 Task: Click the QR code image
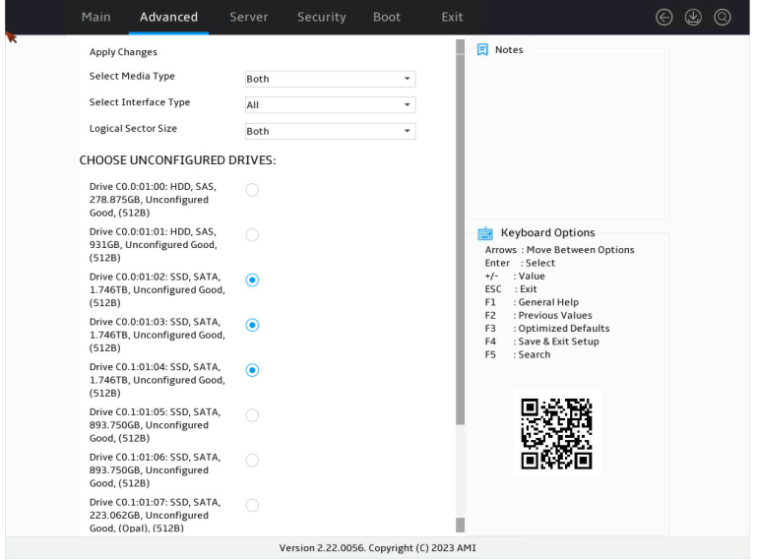click(556, 433)
